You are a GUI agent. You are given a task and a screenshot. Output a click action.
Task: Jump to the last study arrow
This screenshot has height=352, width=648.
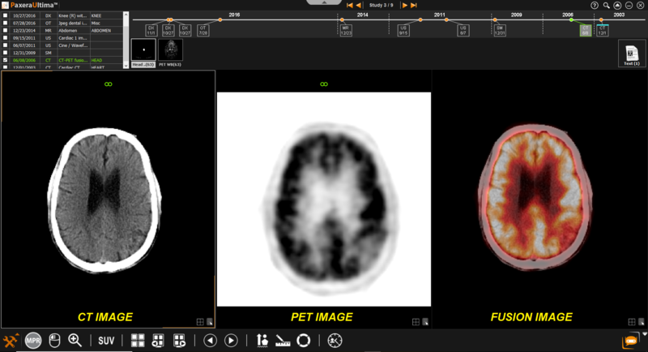[414, 5]
